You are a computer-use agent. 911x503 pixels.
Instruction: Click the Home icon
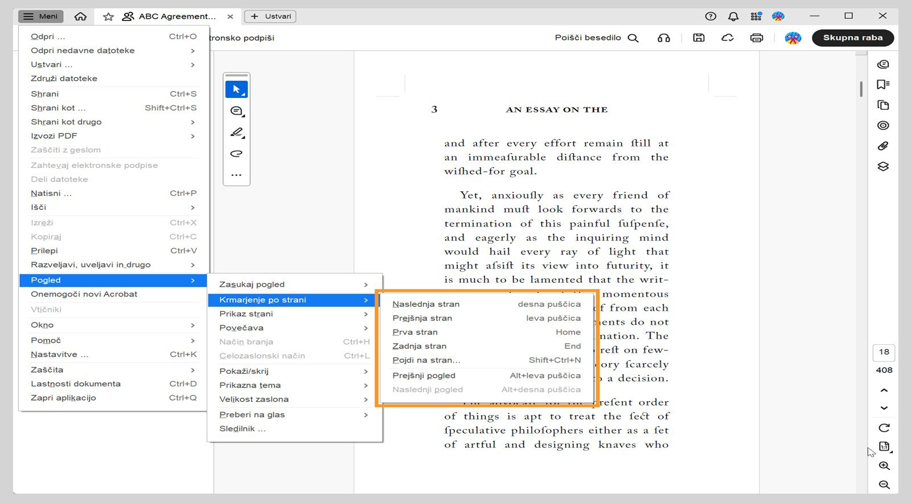point(81,17)
